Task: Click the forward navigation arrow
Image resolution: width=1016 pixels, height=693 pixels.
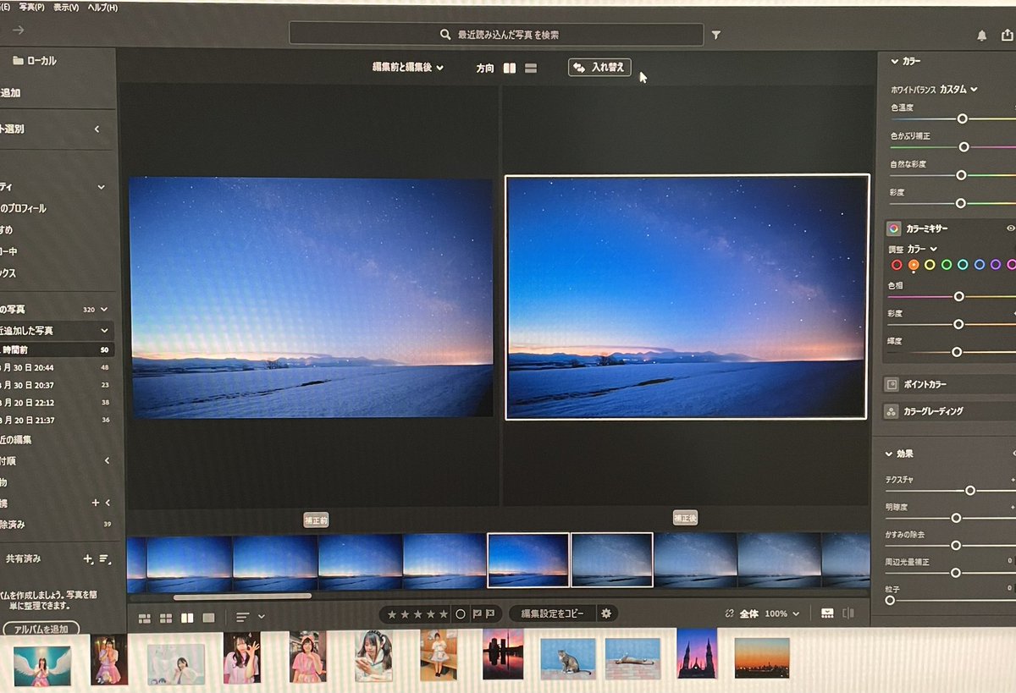Action: pos(18,30)
